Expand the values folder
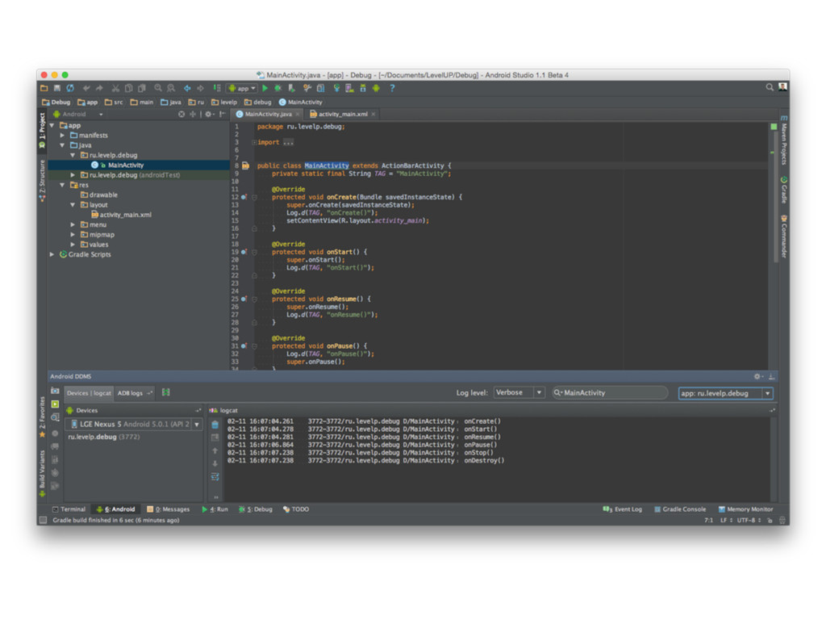The width and height of the screenshot is (826, 620). 73,245
